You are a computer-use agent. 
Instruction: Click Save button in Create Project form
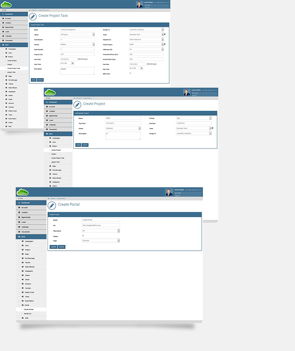pos(78,145)
